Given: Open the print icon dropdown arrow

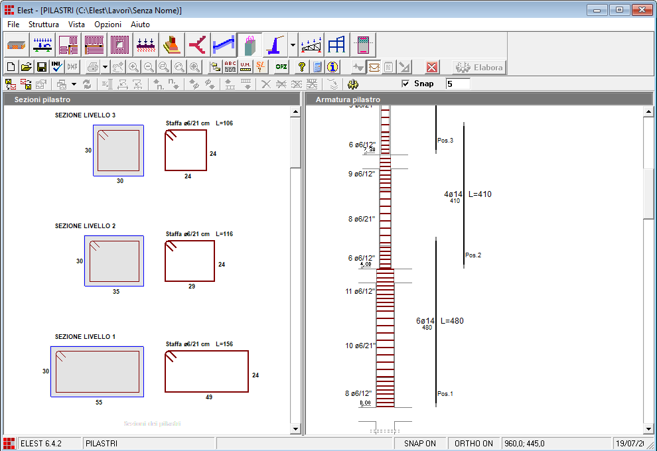Looking at the screenshot, I should tap(105, 67).
